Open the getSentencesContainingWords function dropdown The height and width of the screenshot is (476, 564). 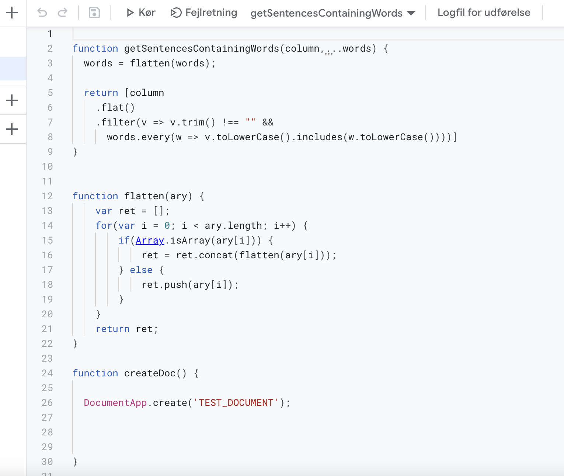pyautogui.click(x=333, y=13)
